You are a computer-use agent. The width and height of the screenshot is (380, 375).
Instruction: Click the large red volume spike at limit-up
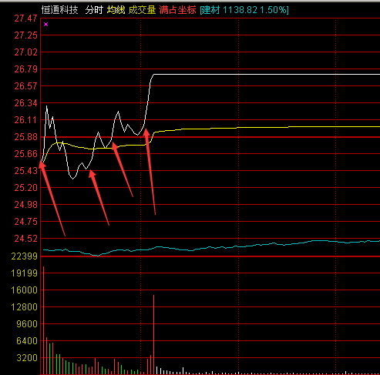pos(153,334)
